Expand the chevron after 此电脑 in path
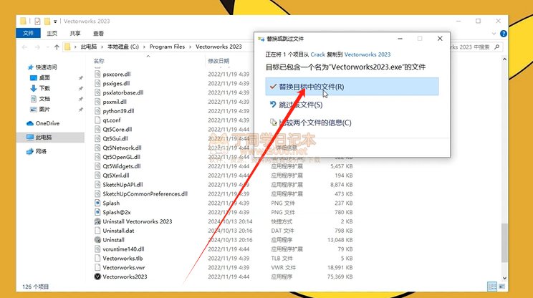 point(102,47)
